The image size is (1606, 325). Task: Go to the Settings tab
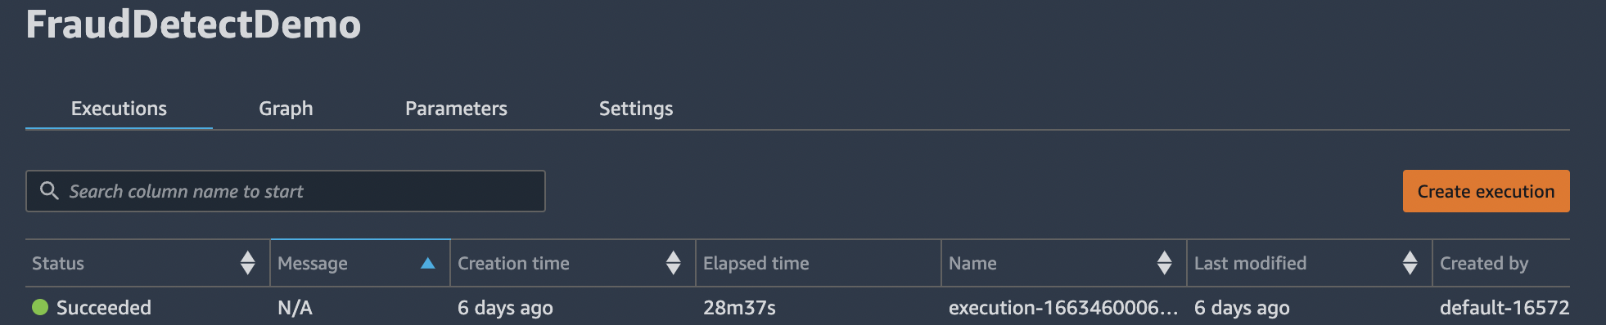click(636, 109)
